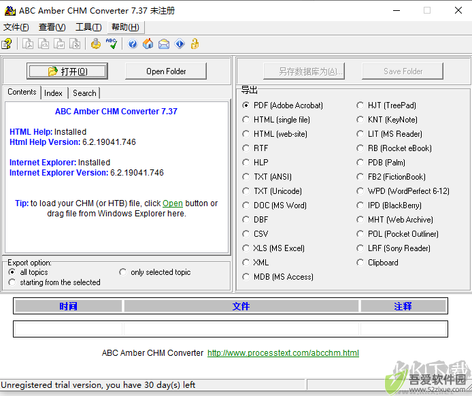472x396 pixels.
Task: Click the app icon in the title bar
Action: point(10,10)
